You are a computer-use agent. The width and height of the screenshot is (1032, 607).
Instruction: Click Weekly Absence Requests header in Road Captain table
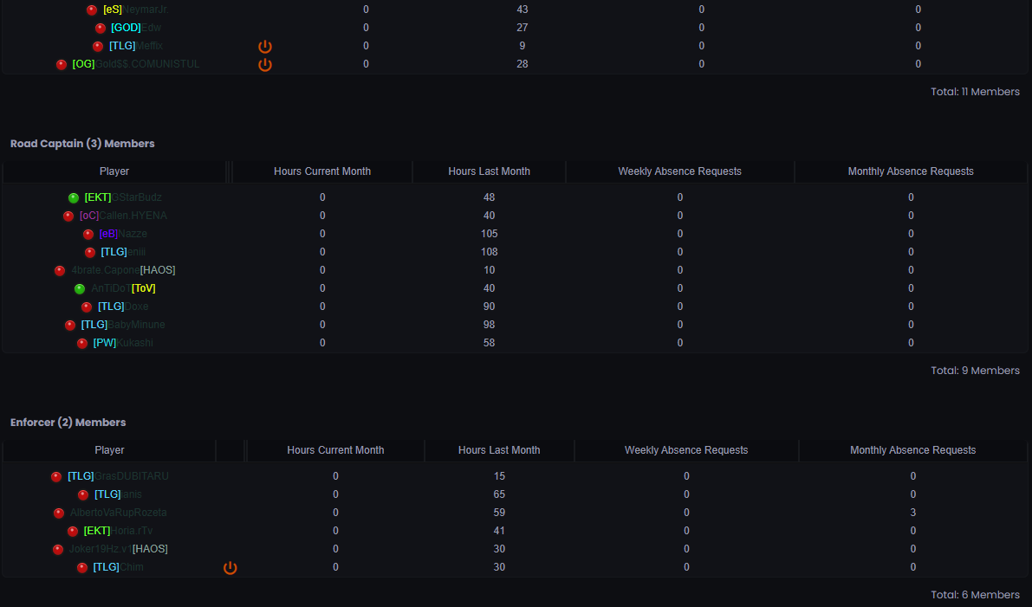pyautogui.click(x=679, y=171)
